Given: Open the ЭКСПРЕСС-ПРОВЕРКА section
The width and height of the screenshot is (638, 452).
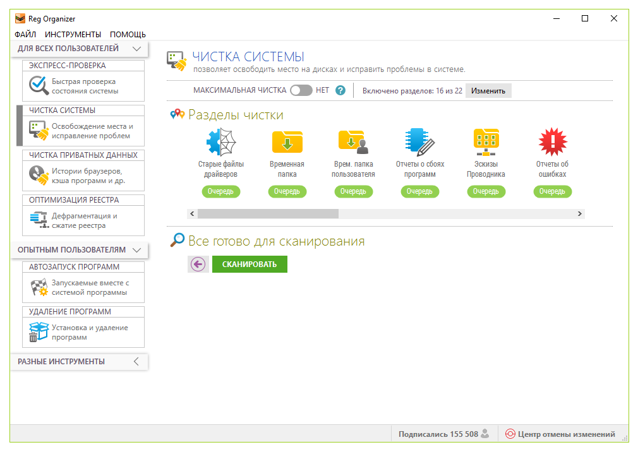Looking at the screenshot, I should coord(83,80).
